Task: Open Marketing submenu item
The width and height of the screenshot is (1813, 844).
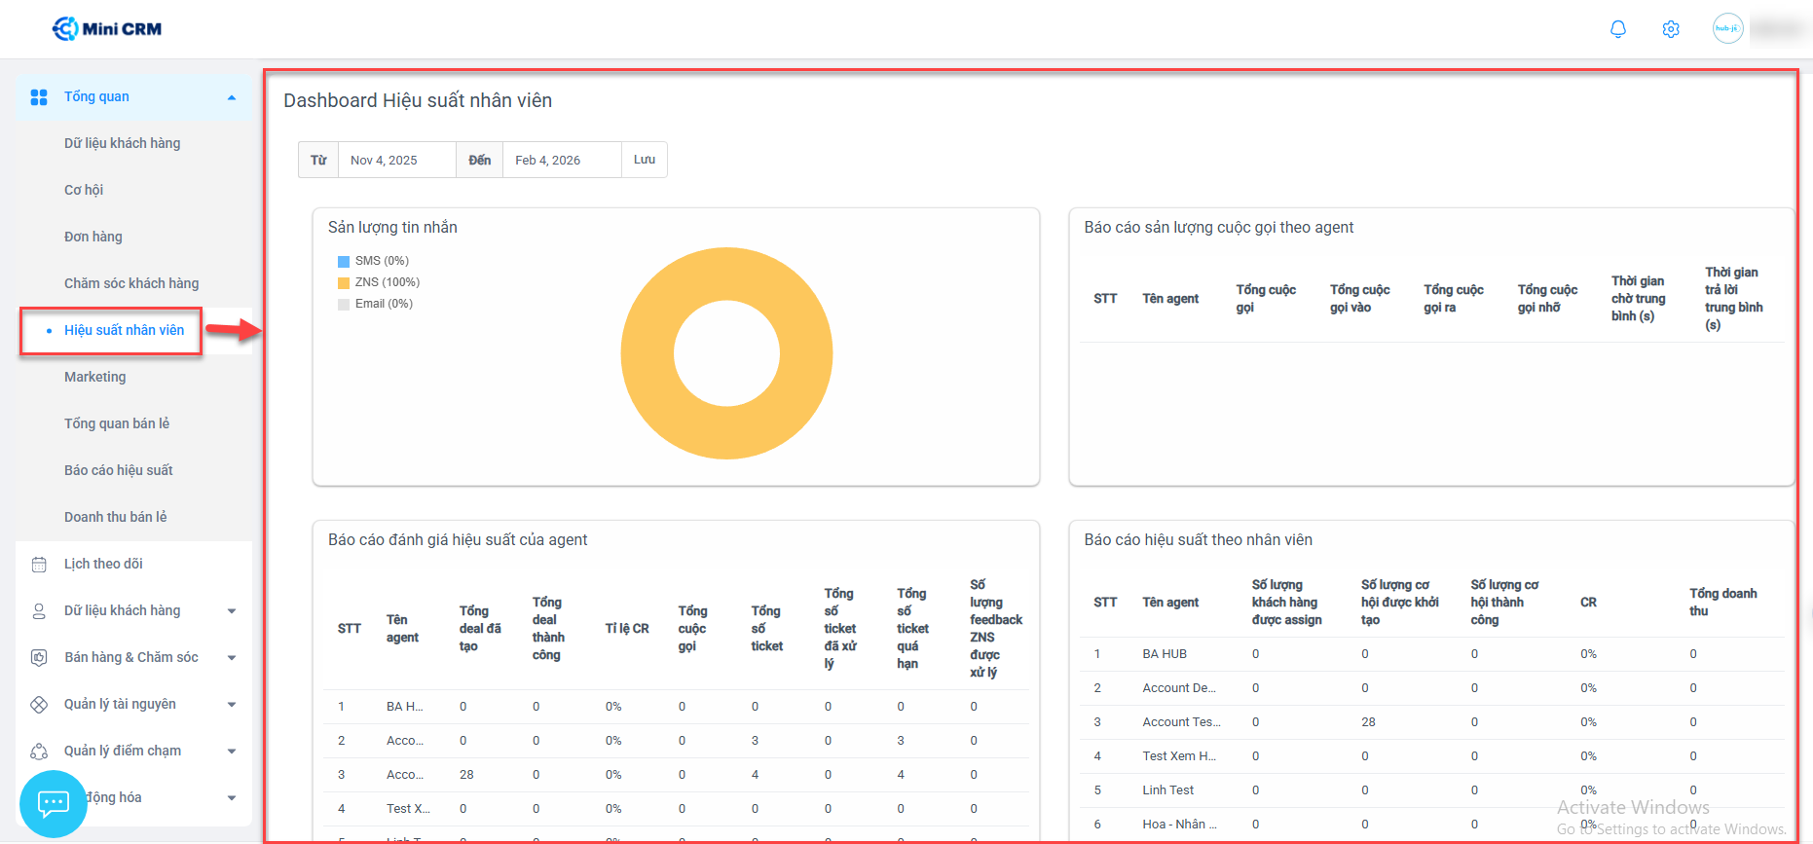Action: [95, 377]
